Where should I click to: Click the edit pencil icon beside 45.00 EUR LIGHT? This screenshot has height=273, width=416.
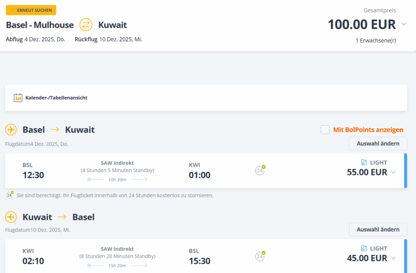point(364,248)
